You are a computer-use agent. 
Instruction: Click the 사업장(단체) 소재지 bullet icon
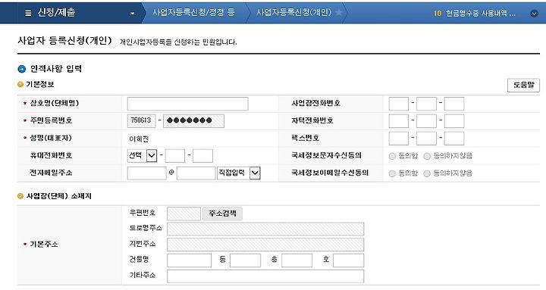click(20, 196)
